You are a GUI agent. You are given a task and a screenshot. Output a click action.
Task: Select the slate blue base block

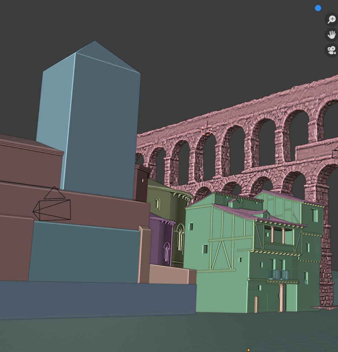[x=96, y=299]
